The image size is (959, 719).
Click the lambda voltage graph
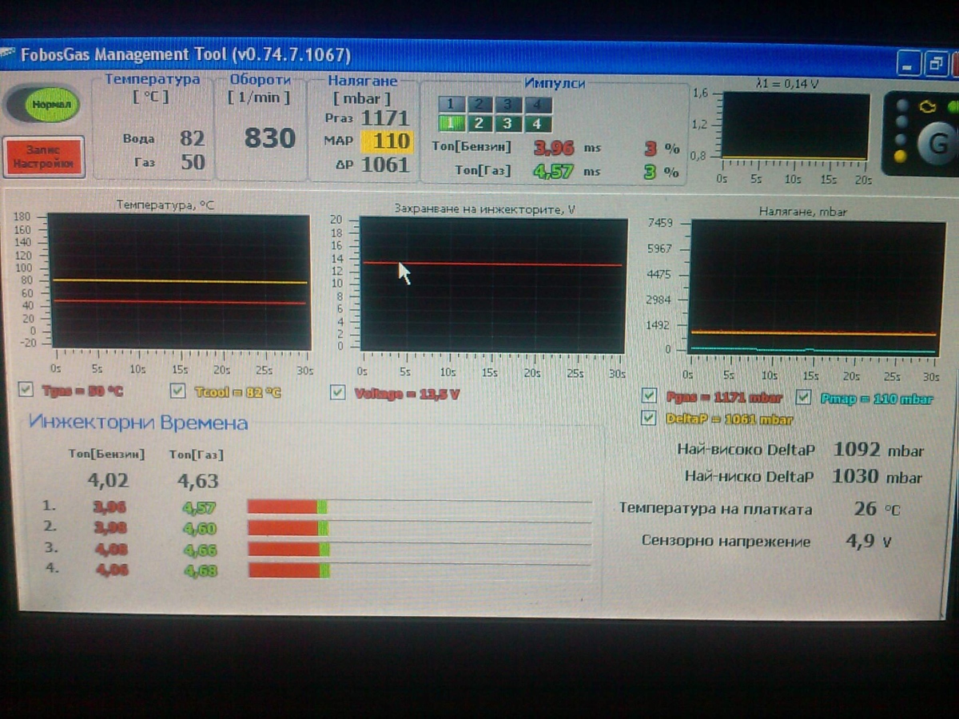click(795, 125)
